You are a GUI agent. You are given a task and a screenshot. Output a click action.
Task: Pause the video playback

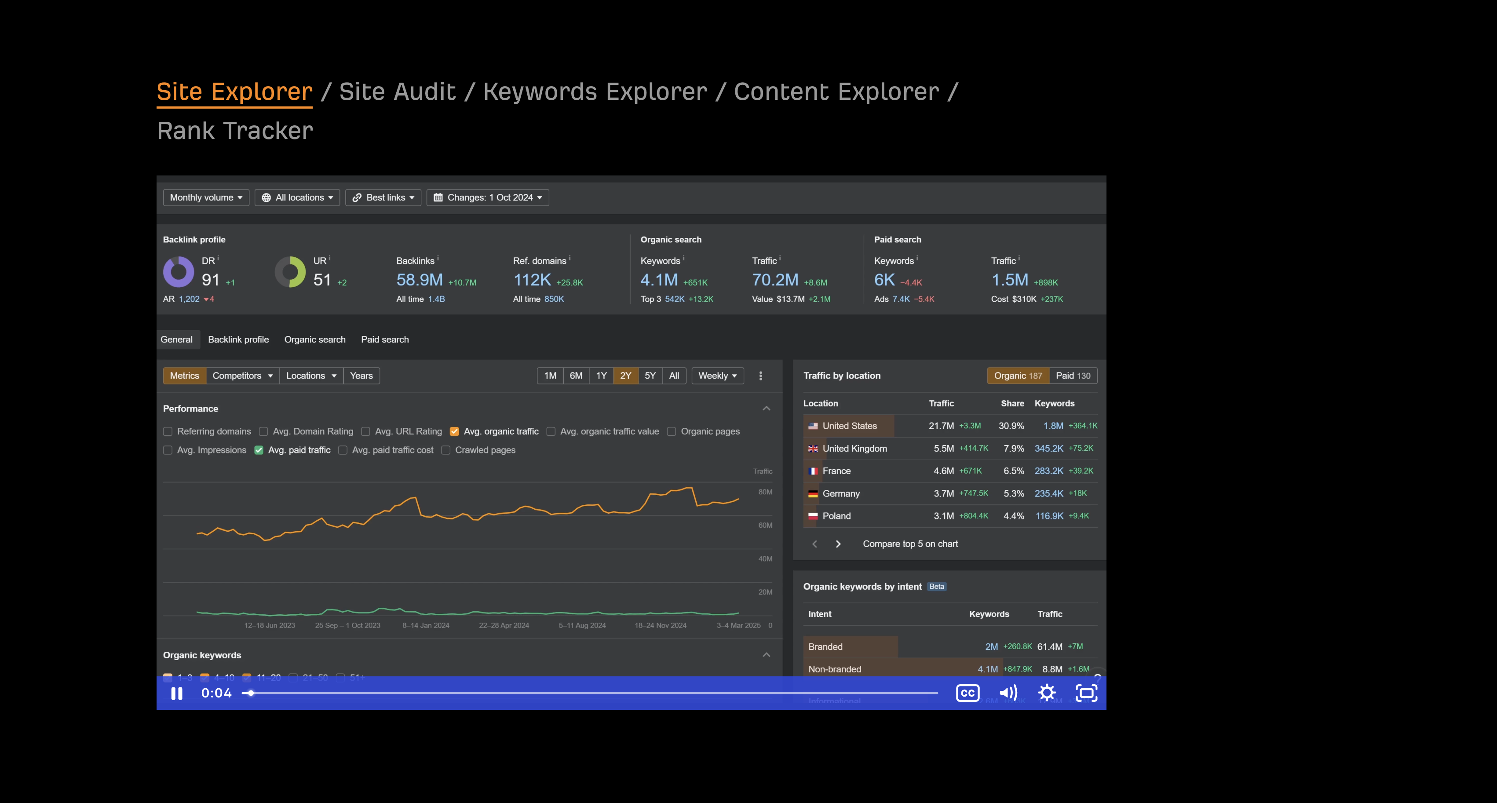(177, 693)
